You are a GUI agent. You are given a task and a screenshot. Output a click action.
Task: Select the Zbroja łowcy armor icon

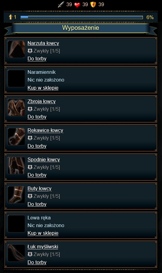pos(16,107)
